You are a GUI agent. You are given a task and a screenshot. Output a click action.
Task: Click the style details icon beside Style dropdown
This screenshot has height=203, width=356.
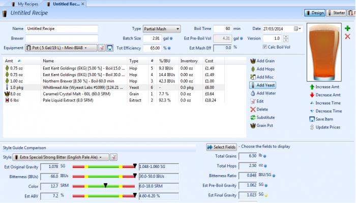pyautogui.click(x=114, y=157)
